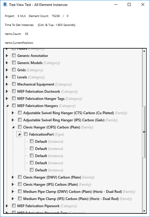Expand Adjustable Swivel Ring Hanger (CTS) family
Image resolution: width=150 pixels, height=217 pixels.
(x=13, y=113)
